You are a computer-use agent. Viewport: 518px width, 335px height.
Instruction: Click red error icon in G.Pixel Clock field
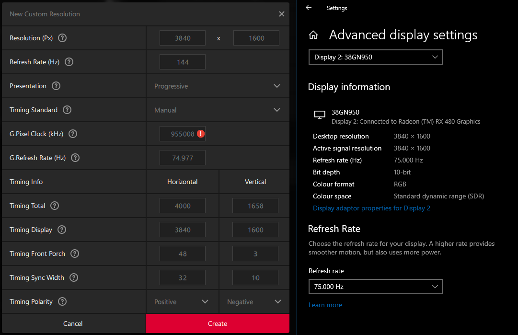[200, 134]
